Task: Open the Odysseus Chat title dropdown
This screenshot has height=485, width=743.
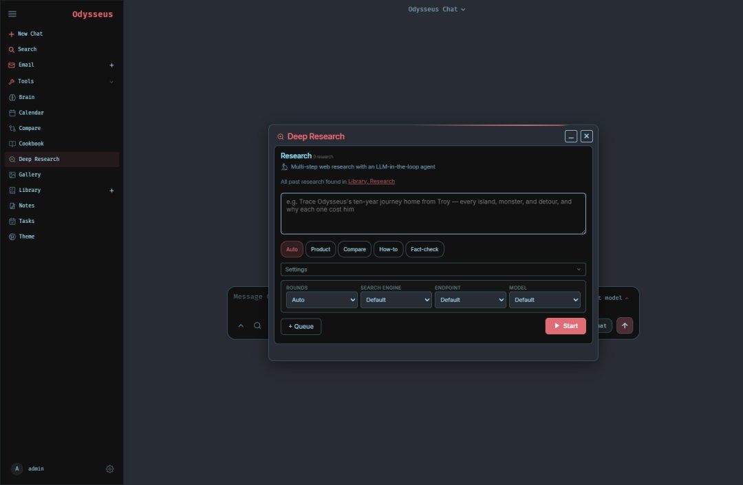Action: click(x=436, y=9)
